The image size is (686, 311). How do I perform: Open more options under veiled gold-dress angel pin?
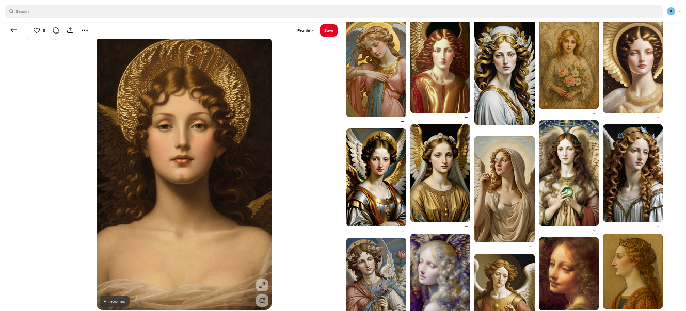point(466,226)
